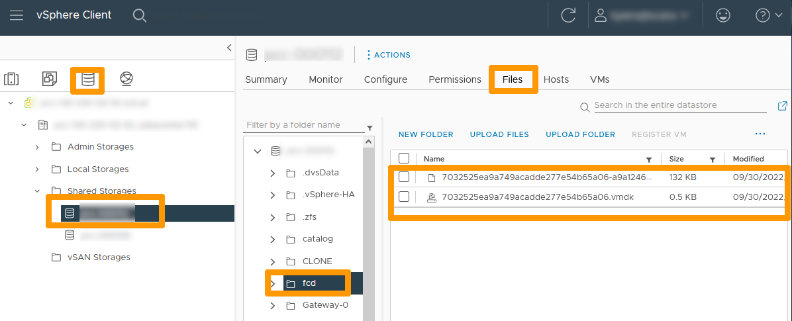Click the global search magnifier icon
The width and height of the screenshot is (792, 321).
[140, 15]
